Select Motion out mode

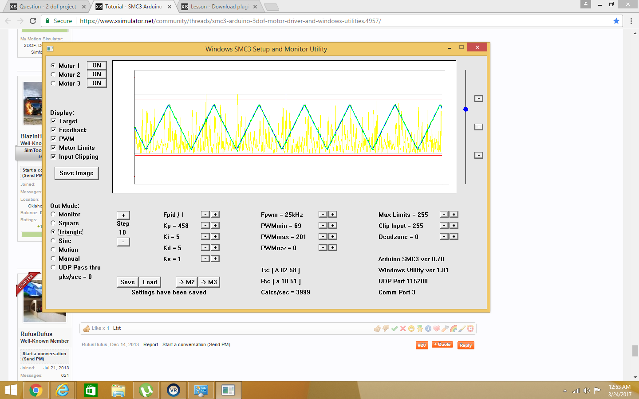point(53,250)
